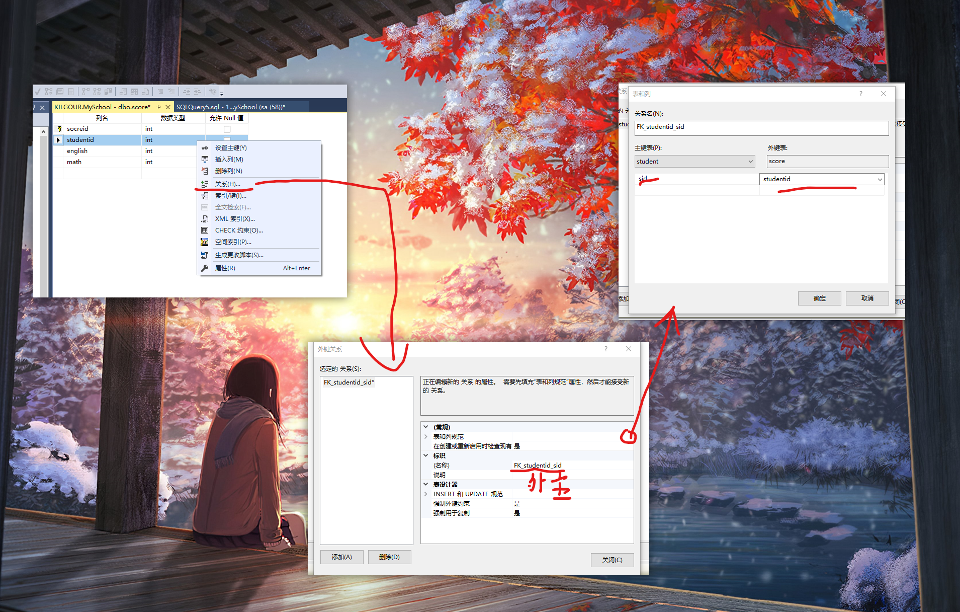Select english column name cell
The image size is (960, 612).
pyautogui.click(x=103, y=151)
